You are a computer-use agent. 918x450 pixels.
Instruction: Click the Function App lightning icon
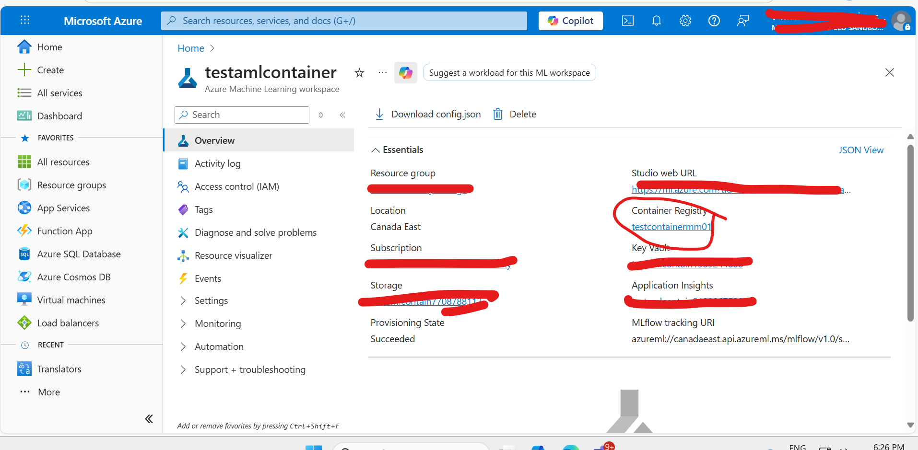click(x=24, y=231)
